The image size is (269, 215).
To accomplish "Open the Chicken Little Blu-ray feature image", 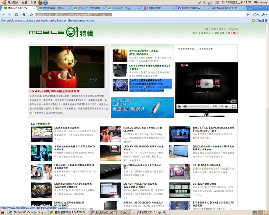I will click(x=67, y=67).
